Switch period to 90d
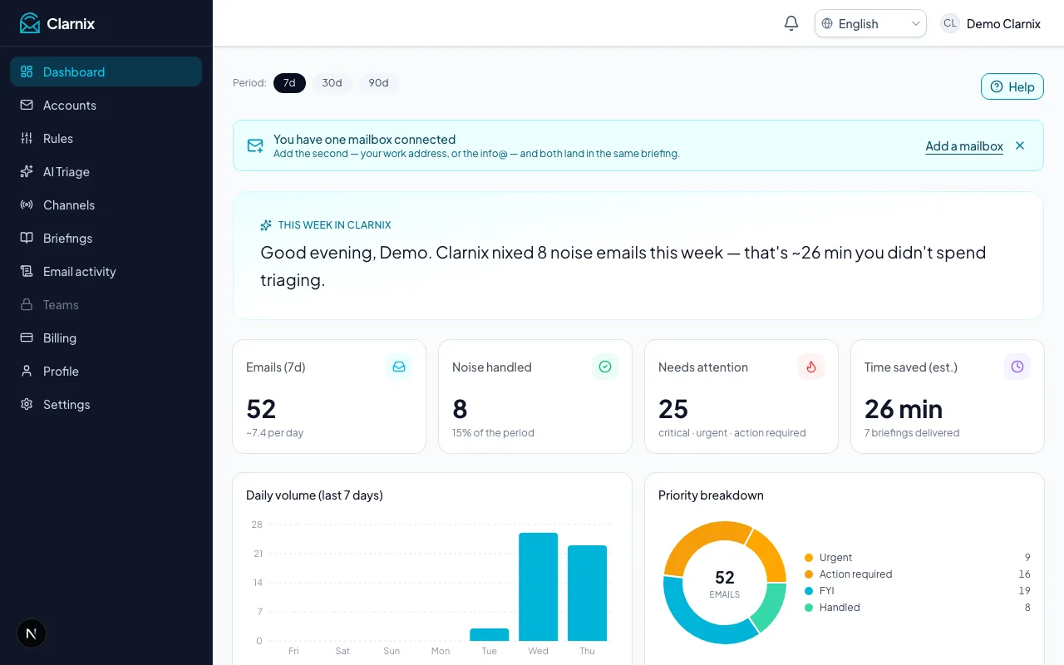 (x=378, y=83)
